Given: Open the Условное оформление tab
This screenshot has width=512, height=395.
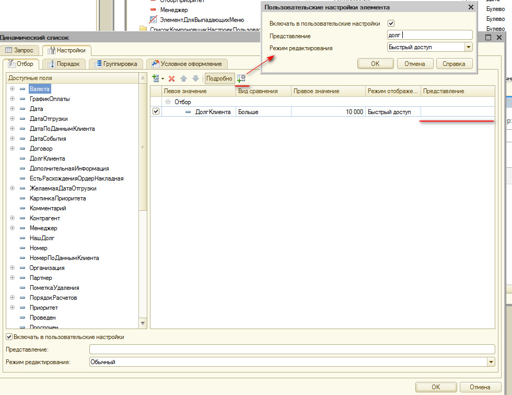Looking at the screenshot, I should pyautogui.click(x=187, y=64).
